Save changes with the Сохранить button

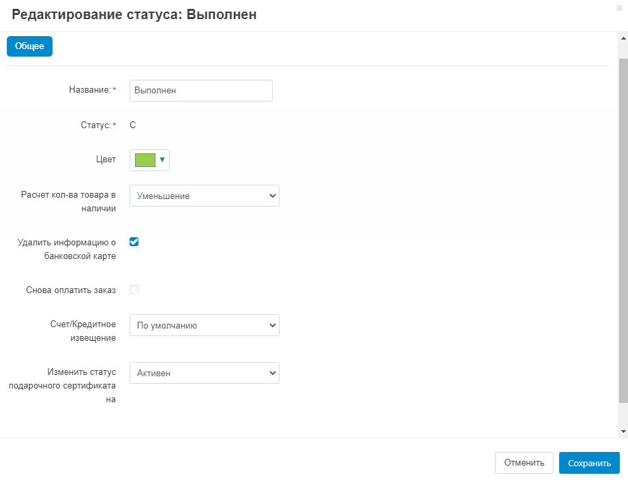589,463
